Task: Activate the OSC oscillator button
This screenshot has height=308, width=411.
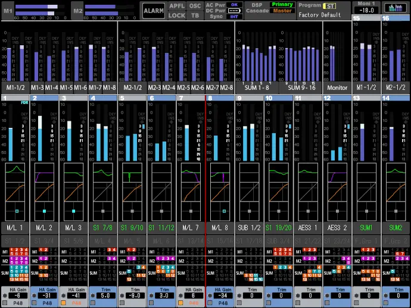Action: (195, 6)
